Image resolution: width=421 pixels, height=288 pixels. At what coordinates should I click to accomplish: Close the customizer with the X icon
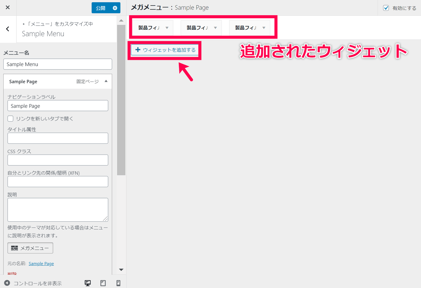[x=8, y=8]
